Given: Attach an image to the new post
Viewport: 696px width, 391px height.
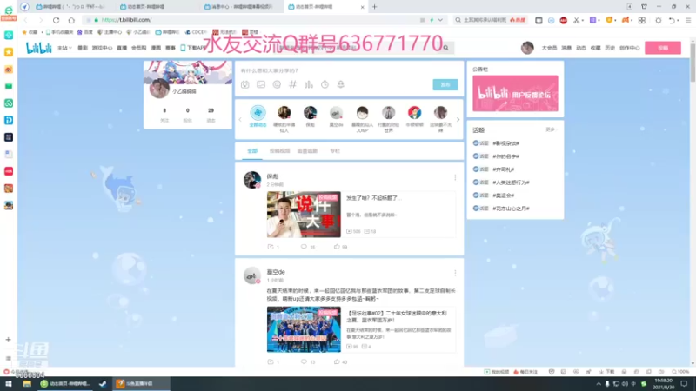Looking at the screenshot, I should 261,84.
